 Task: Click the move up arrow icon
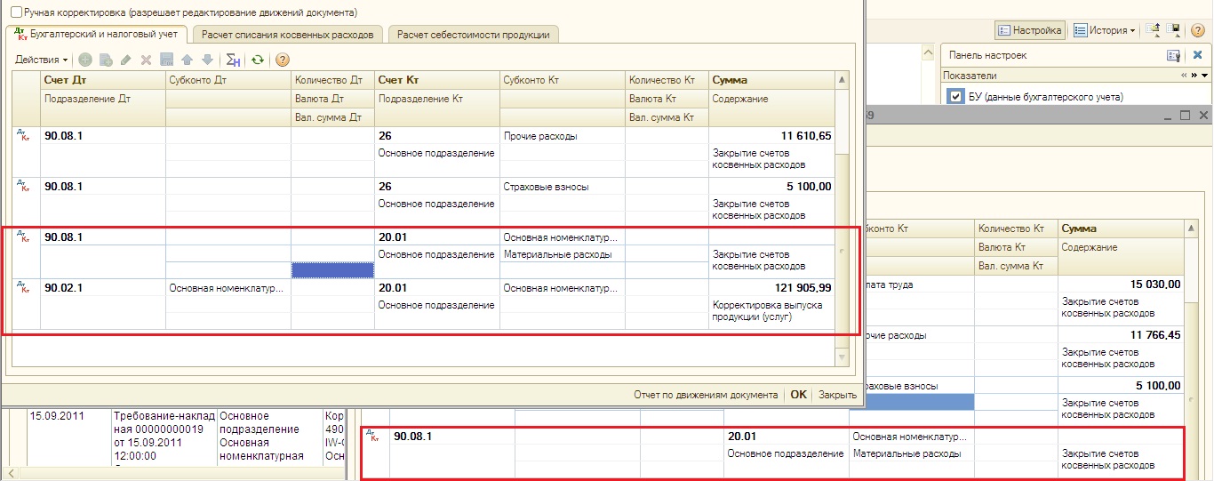point(187,60)
